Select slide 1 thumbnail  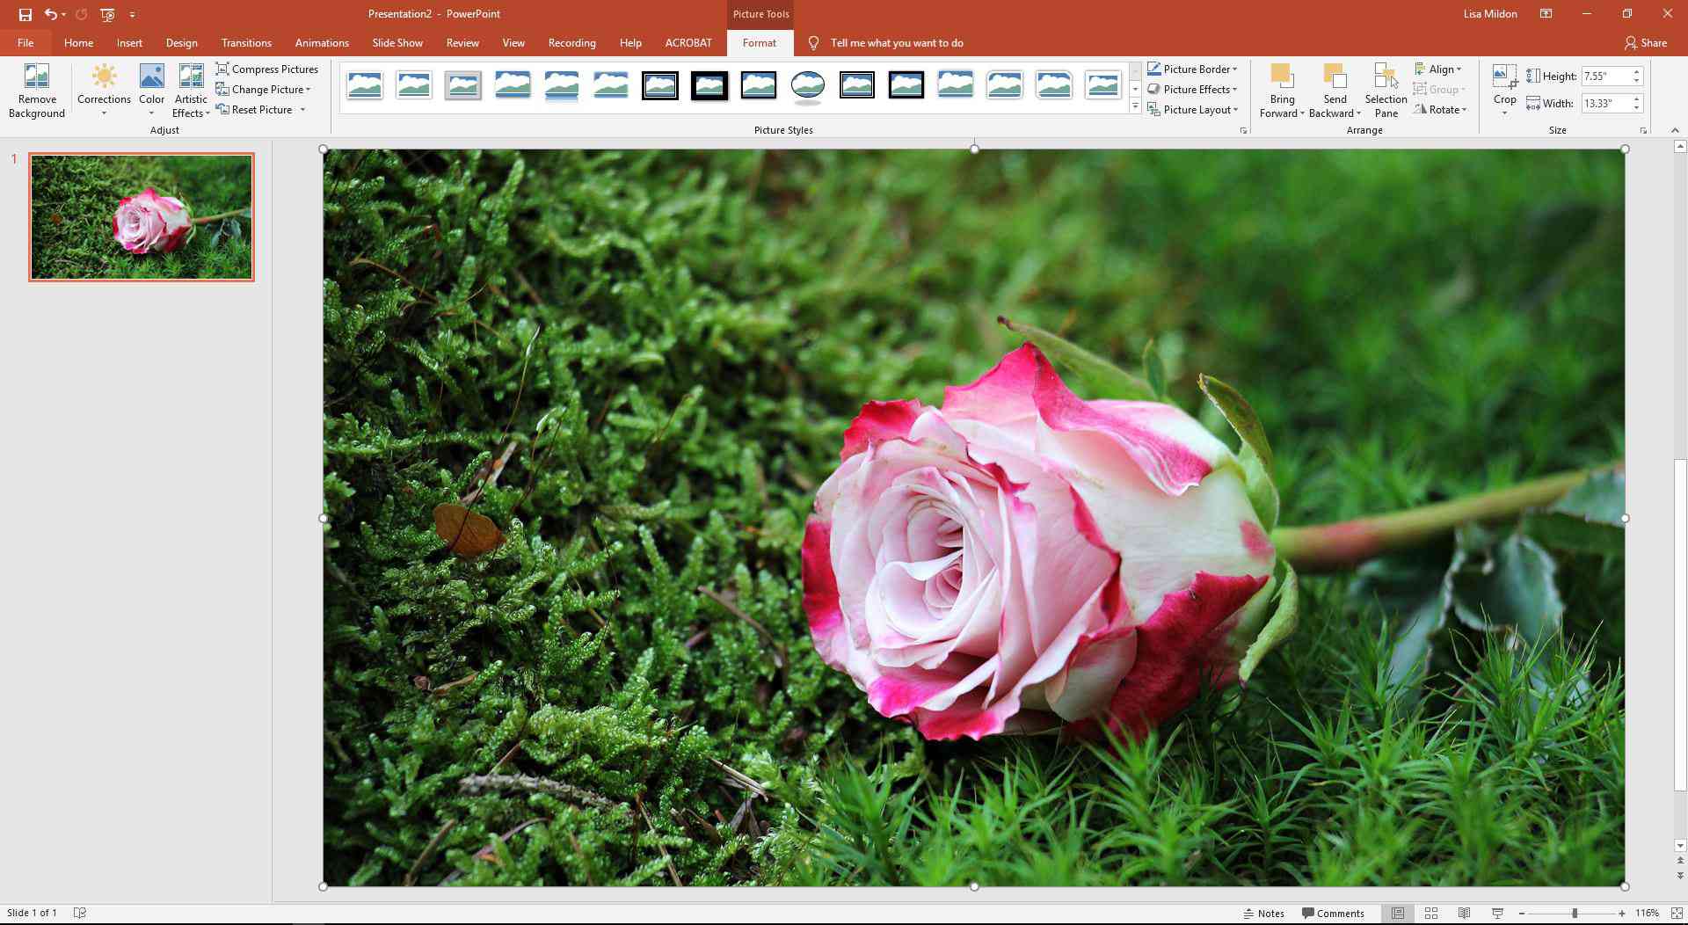[142, 216]
